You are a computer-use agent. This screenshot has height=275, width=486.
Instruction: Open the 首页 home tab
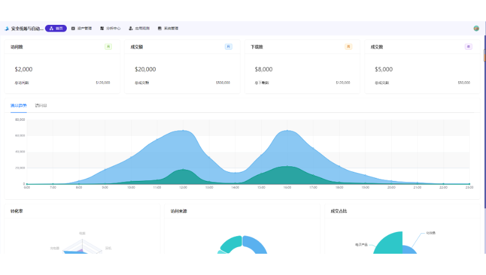[56, 29]
